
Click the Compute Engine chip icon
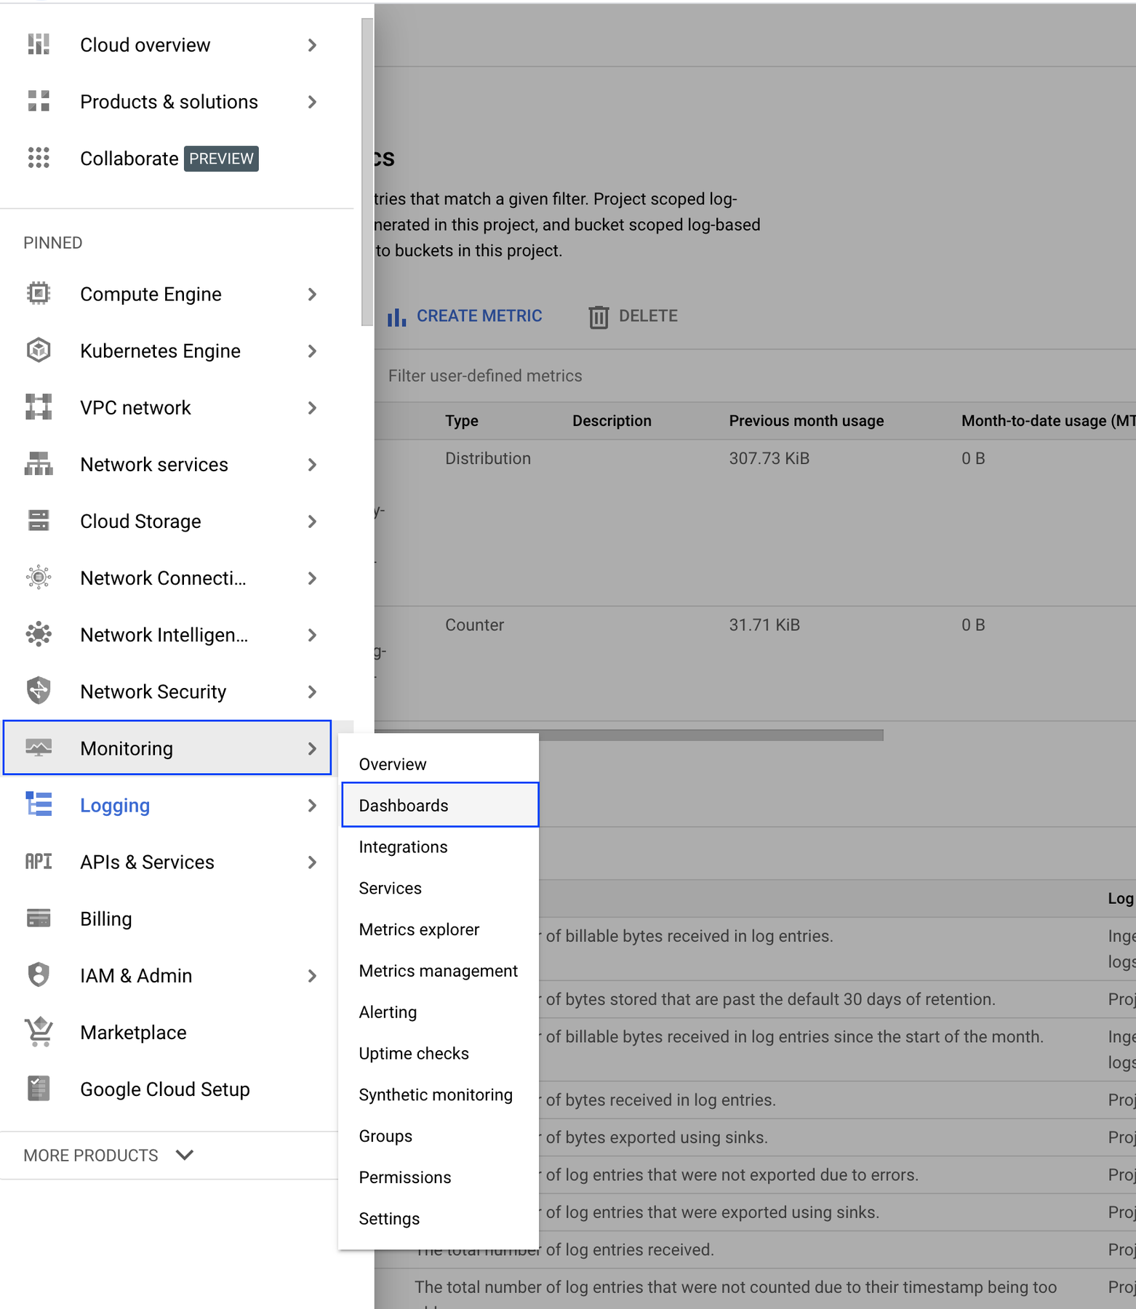click(39, 293)
